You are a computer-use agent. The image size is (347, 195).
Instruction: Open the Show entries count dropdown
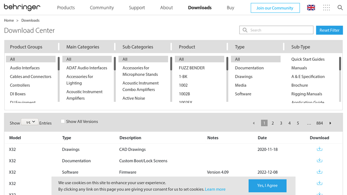(x=29, y=123)
